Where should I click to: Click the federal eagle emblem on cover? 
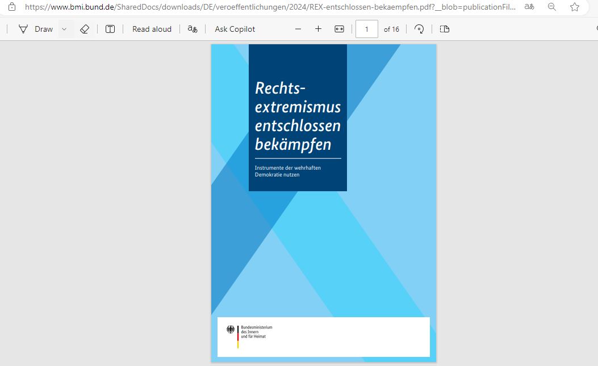click(x=231, y=329)
